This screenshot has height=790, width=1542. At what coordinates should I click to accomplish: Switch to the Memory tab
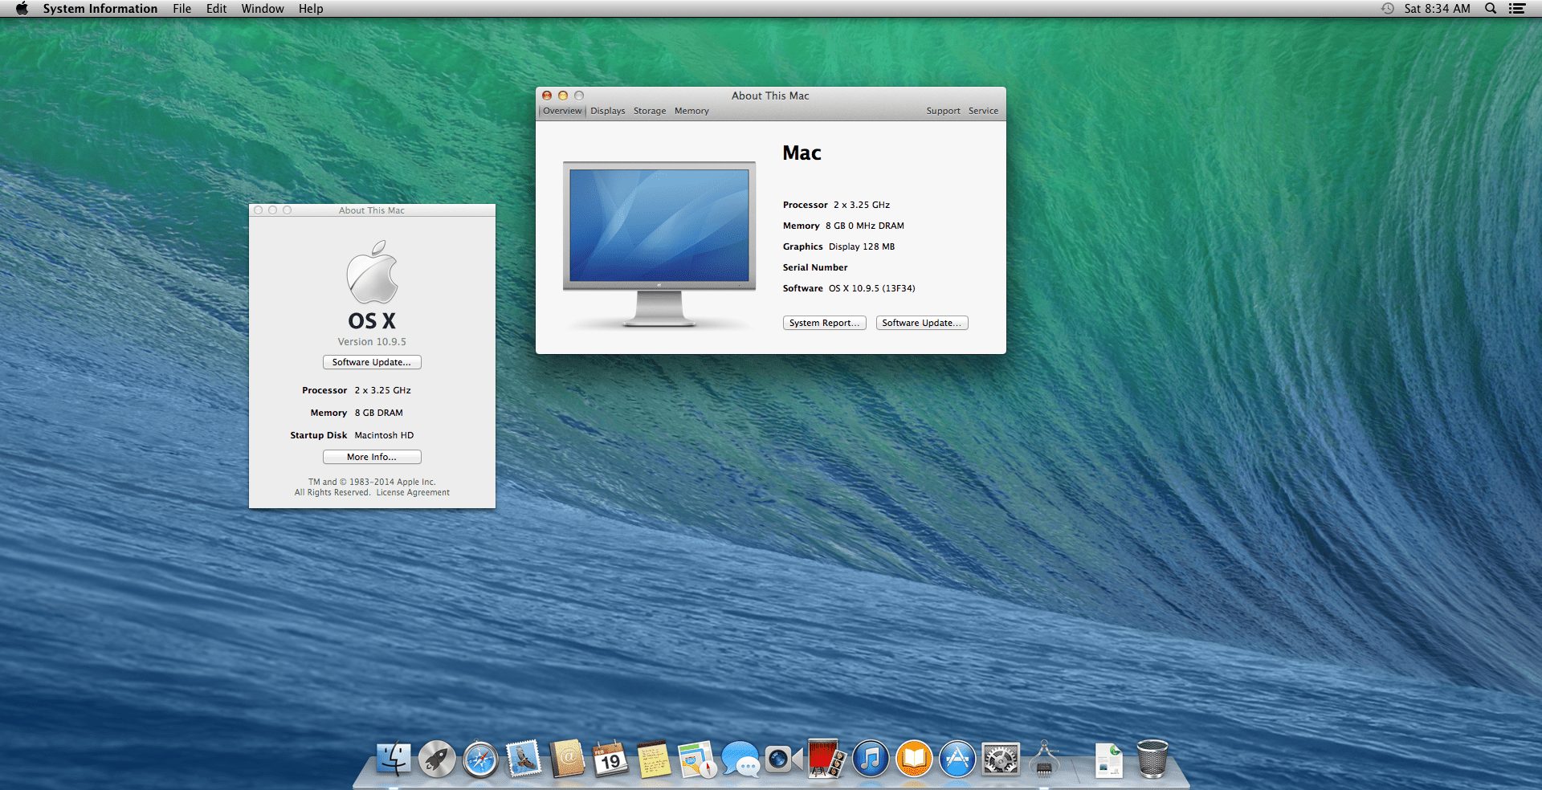point(691,111)
